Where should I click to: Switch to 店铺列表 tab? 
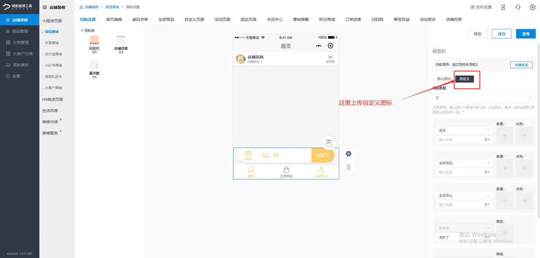(x=454, y=19)
